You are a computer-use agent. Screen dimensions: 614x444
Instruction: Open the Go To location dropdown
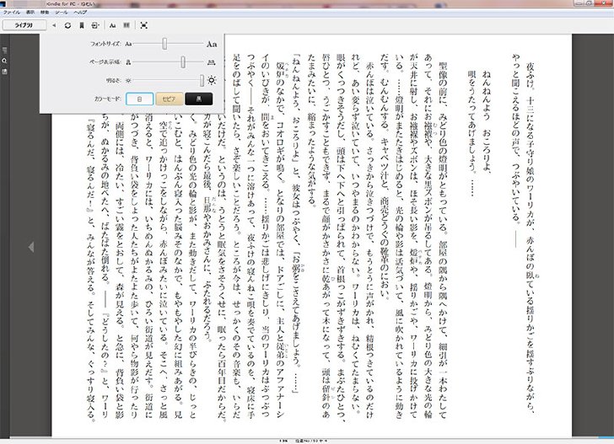click(95, 25)
